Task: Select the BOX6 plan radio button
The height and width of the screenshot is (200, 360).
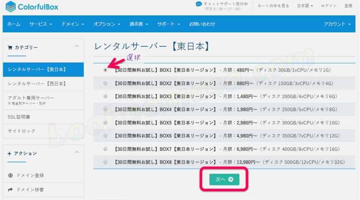Action: (105, 136)
